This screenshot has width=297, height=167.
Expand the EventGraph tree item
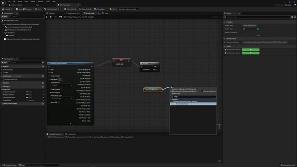point(2,70)
